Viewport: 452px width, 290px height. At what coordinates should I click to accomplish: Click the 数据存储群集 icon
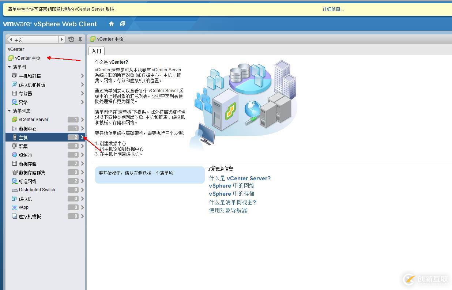click(14, 172)
